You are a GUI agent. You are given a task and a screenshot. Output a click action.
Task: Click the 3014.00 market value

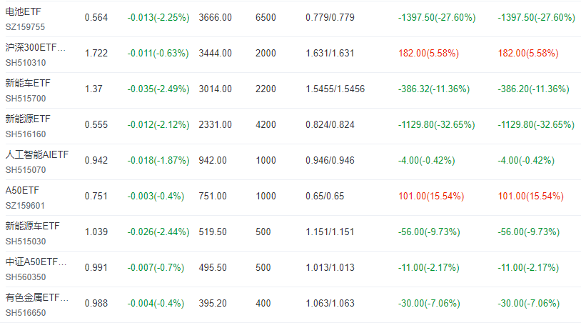tap(215, 89)
